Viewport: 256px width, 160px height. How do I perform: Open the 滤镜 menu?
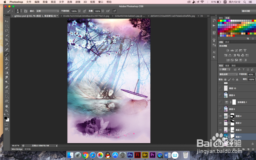click(x=78, y=2)
